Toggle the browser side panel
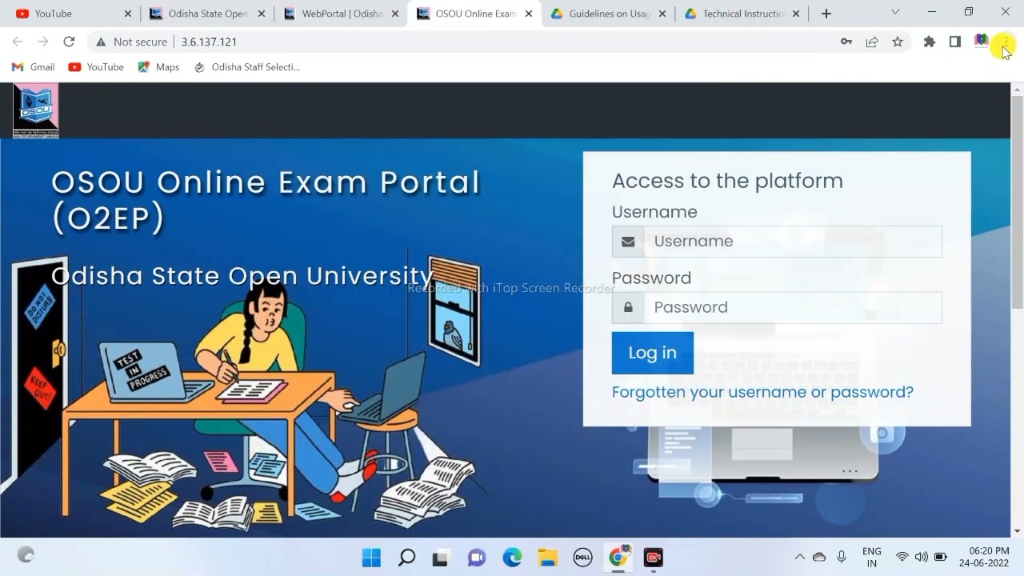1024x576 pixels. coord(955,42)
